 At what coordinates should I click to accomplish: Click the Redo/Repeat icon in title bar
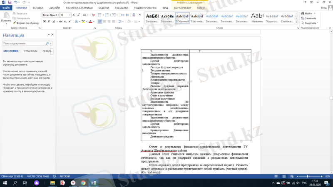(x=24, y=2)
